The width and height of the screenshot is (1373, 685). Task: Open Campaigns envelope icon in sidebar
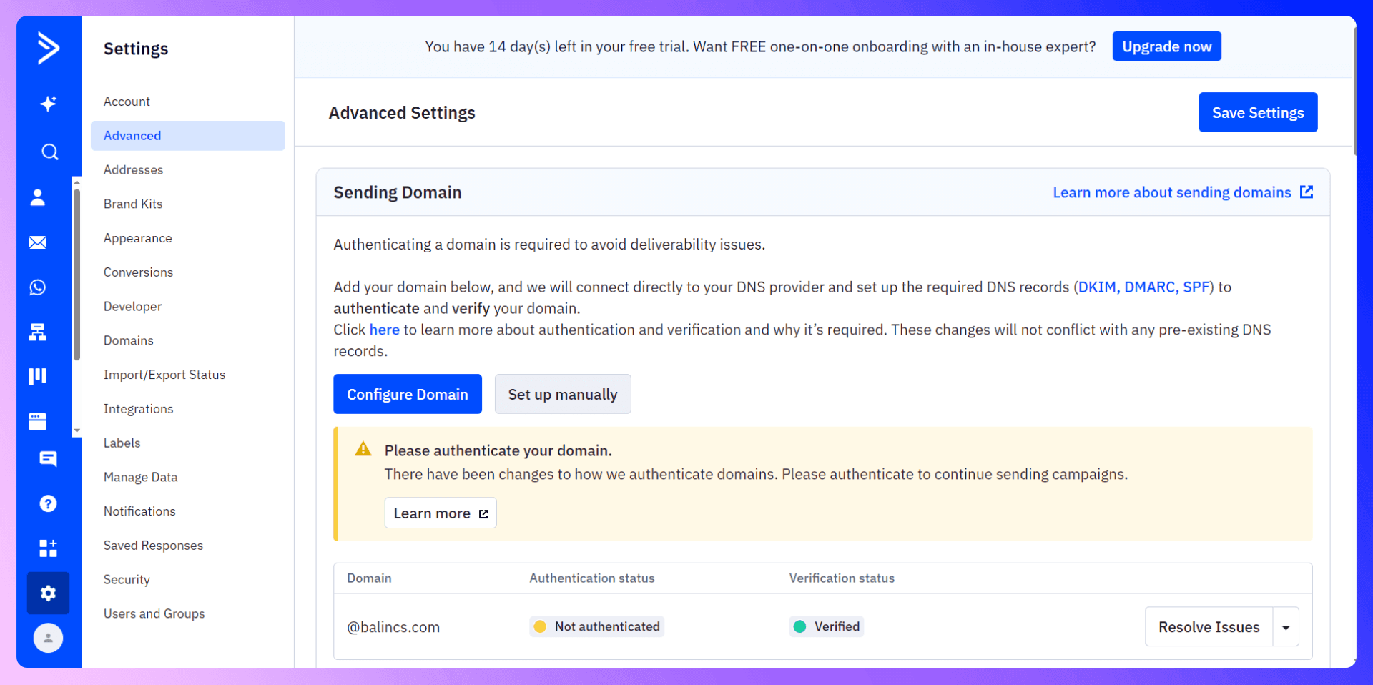pyautogui.click(x=38, y=242)
